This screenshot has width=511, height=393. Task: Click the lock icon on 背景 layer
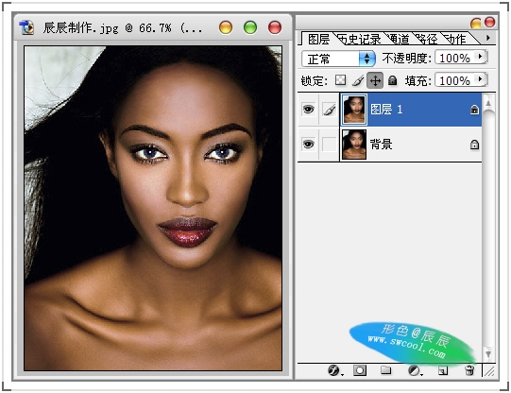(474, 145)
